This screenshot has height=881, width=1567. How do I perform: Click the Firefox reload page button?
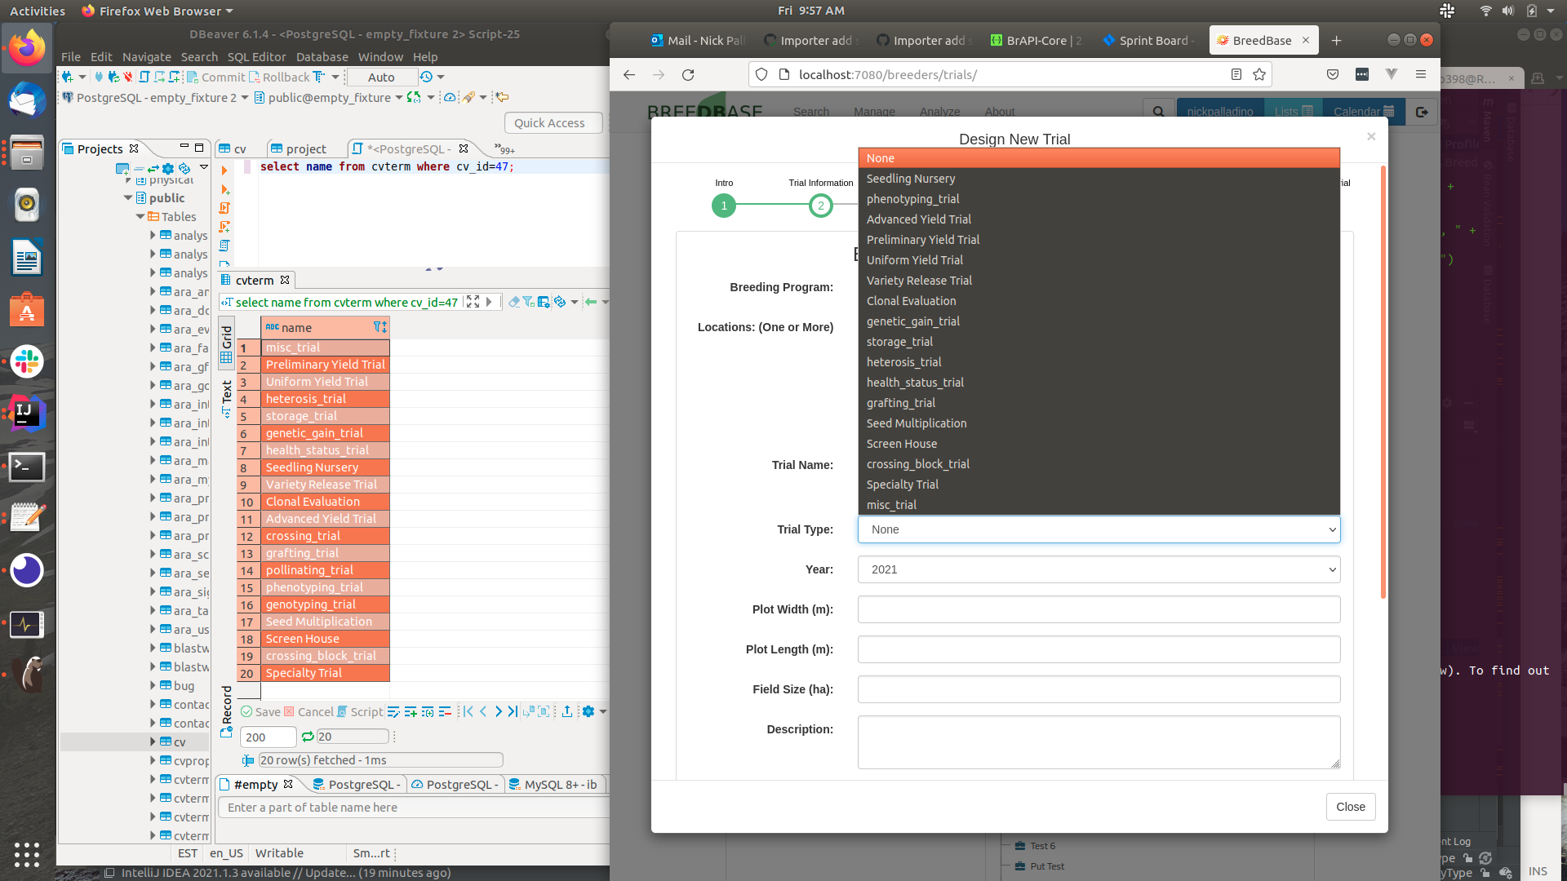click(688, 74)
